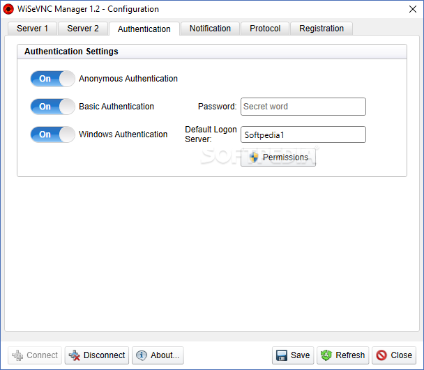Go to the Notification tab

tap(210, 29)
